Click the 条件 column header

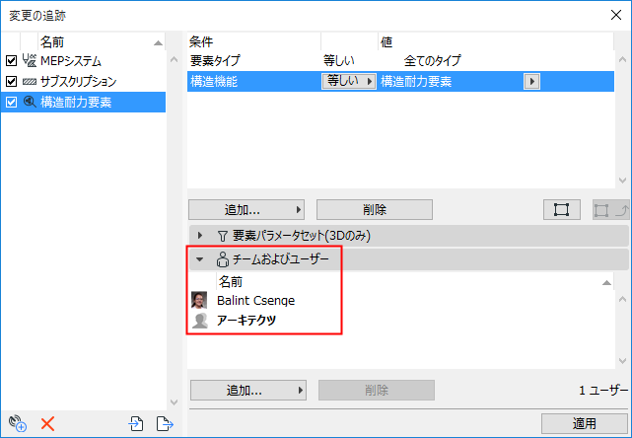click(254, 42)
